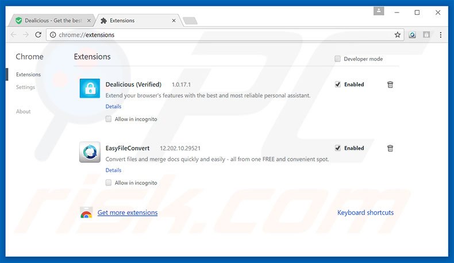Image resolution: width=454 pixels, height=263 pixels.
Task: Open Settings in the Chrome sidebar
Action: pos(25,87)
